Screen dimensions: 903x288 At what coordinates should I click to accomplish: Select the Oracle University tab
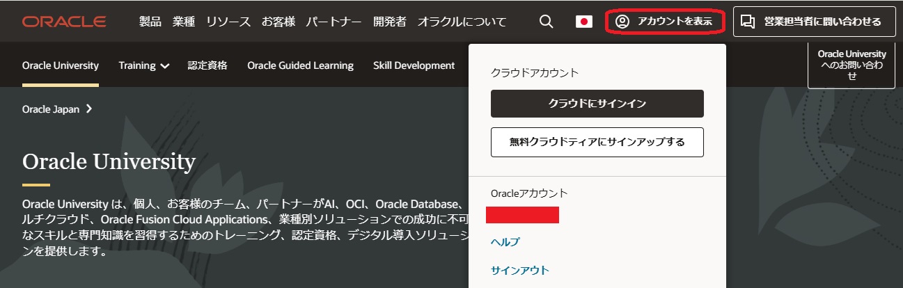tap(61, 65)
